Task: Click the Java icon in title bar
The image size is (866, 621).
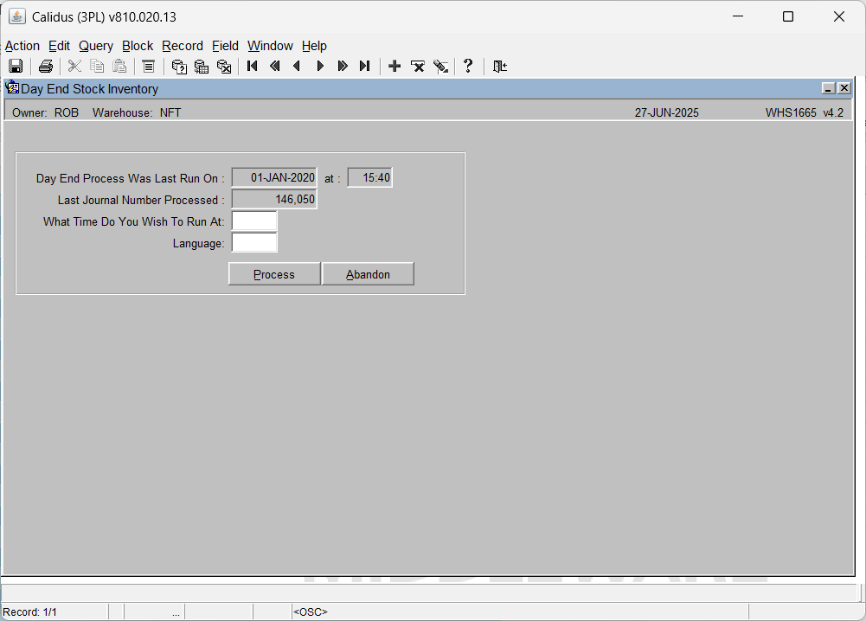Action: pos(17,16)
